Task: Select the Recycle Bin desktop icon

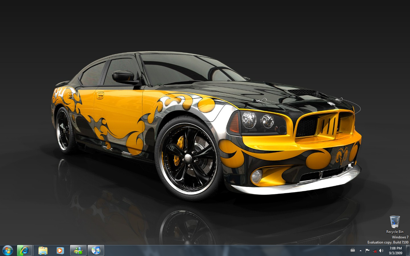Action: click(395, 222)
